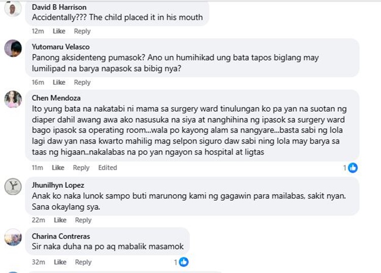Click the 32m timestamp on Charina's comment
381x273 pixels.
(38, 262)
